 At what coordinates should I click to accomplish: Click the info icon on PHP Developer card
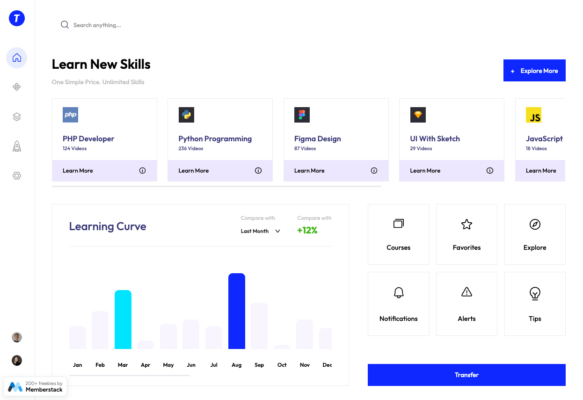point(142,170)
